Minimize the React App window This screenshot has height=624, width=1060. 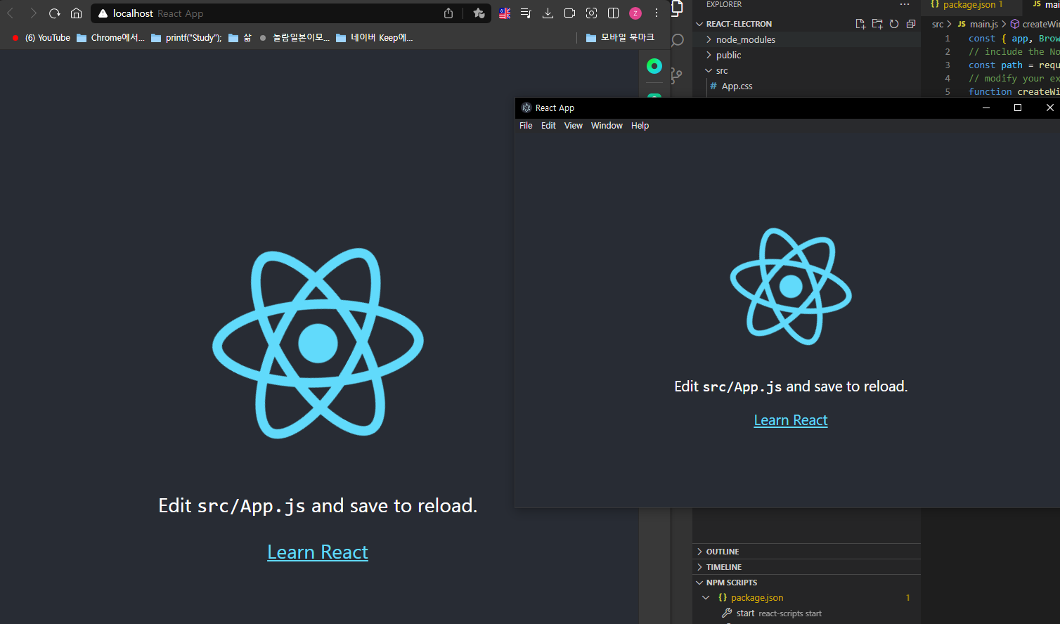click(985, 108)
